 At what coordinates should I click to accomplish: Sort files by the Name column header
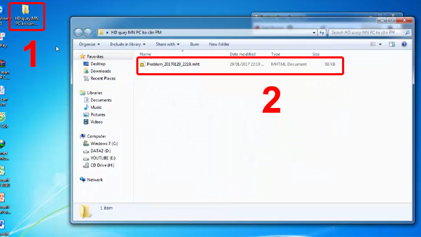click(x=146, y=54)
